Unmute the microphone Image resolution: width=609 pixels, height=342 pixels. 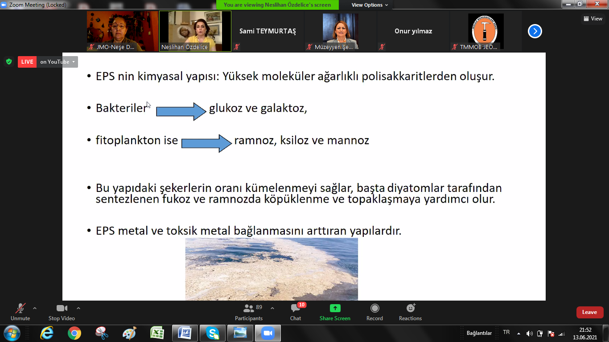coord(21,312)
